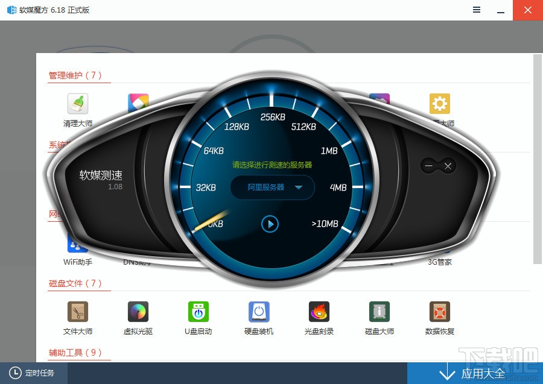The height and width of the screenshot is (384, 543).
Task: Click the 应用大全 button
Action: click(x=475, y=373)
